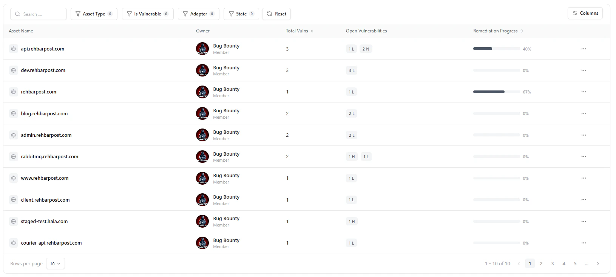Screen dimensions: 616x277
Task: Click the globe icon beside staged-test.hala.com
Action: click(14, 221)
